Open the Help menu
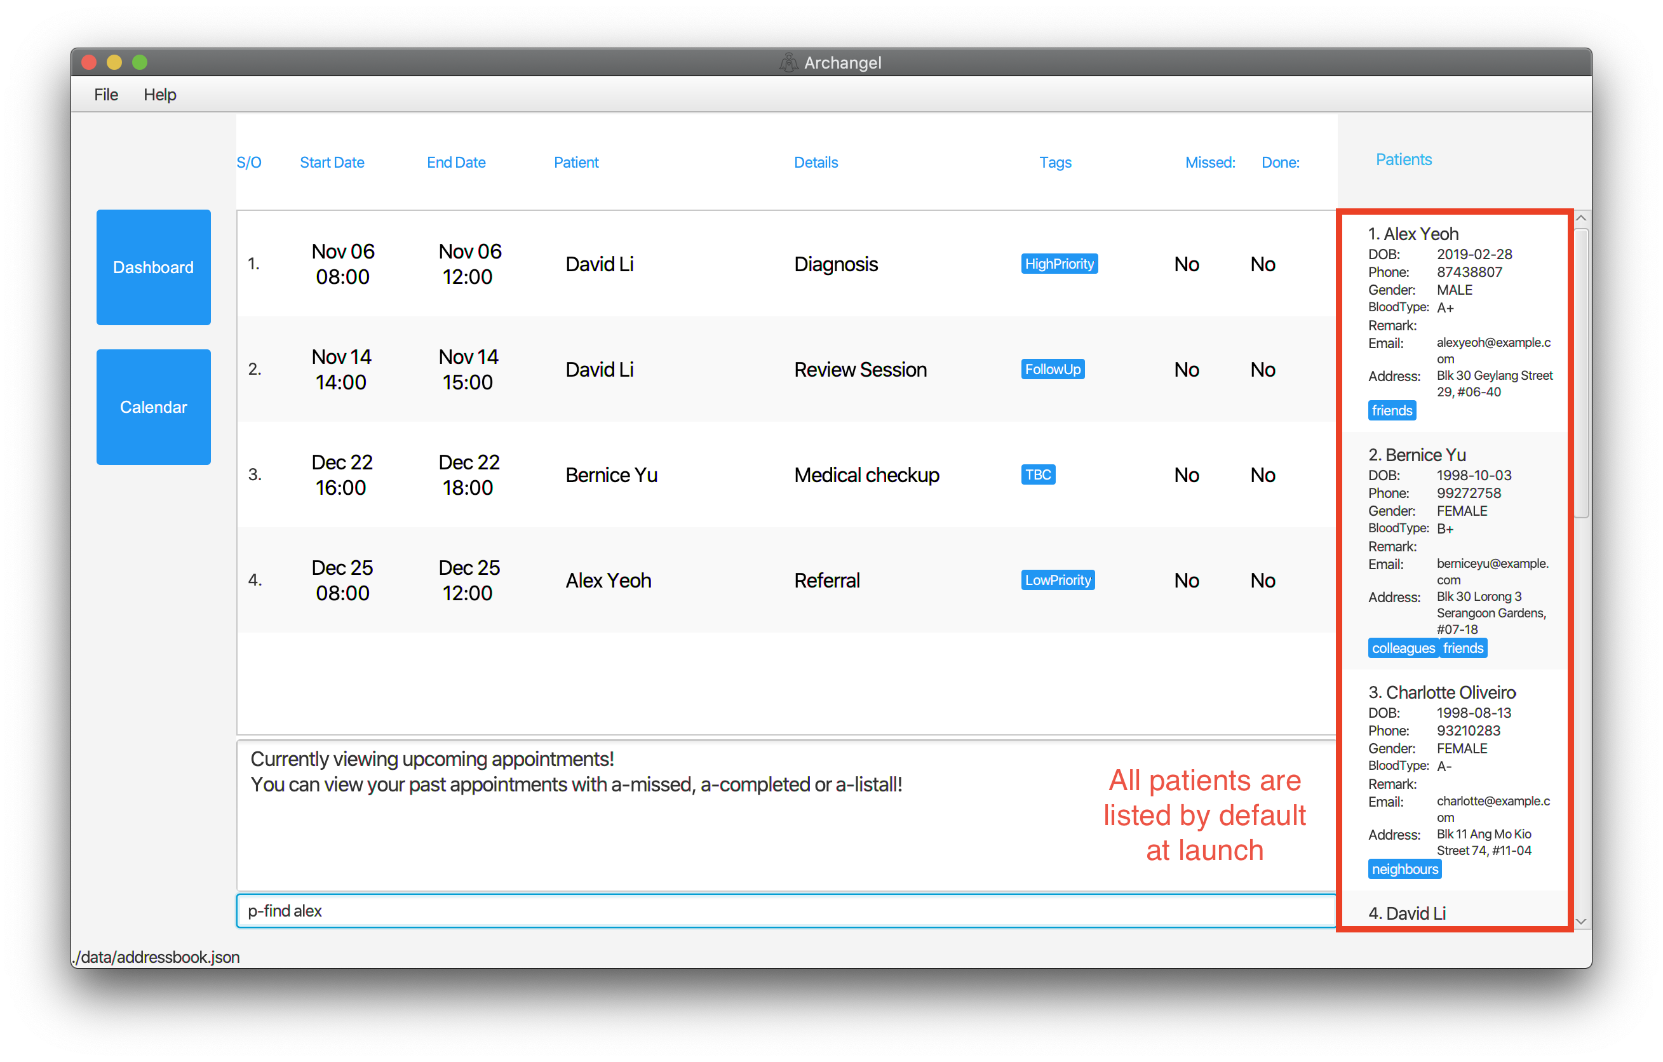Image resolution: width=1663 pixels, height=1062 pixels. [x=159, y=95]
